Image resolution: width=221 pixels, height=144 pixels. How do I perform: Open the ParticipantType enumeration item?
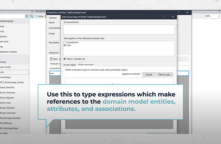tap(9, 128)
